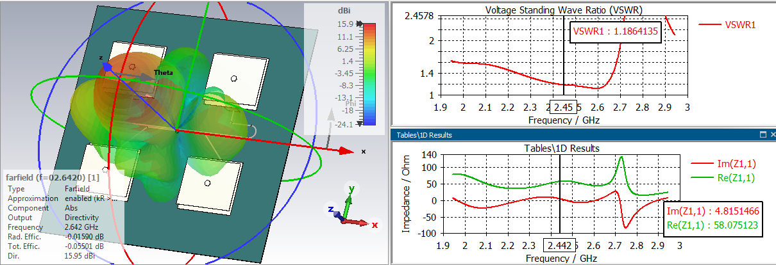
Task: Maximize the Tables\1D Results window
Action: 763,134
